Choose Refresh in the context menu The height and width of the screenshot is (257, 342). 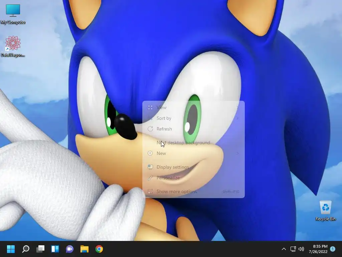(193, 129)
